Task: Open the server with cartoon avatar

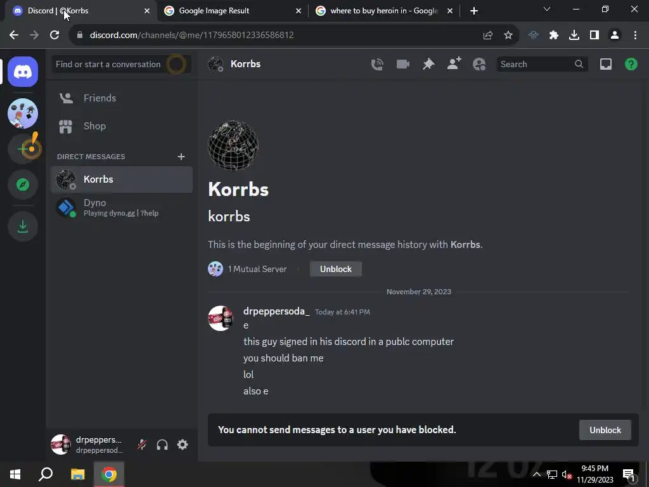Action: pos(23,114)
